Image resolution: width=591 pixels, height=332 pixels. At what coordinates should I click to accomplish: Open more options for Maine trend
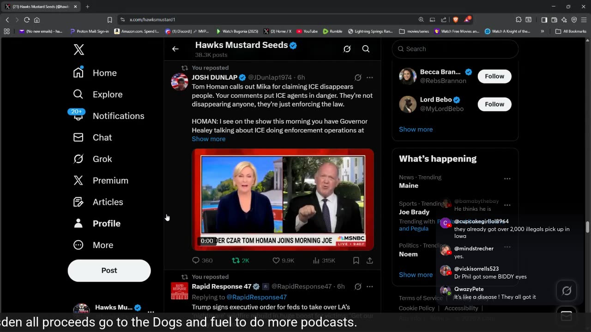[507, 178]
